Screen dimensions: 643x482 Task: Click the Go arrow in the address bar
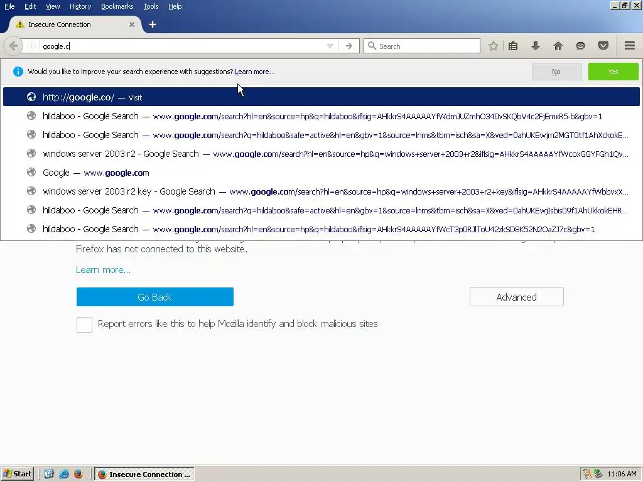coord(349,46)
